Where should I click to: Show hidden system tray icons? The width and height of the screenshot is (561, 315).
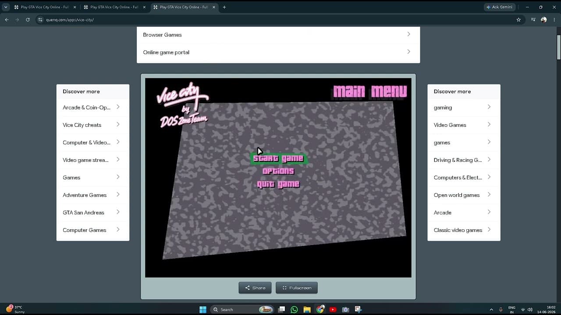(x=491, y=309)
